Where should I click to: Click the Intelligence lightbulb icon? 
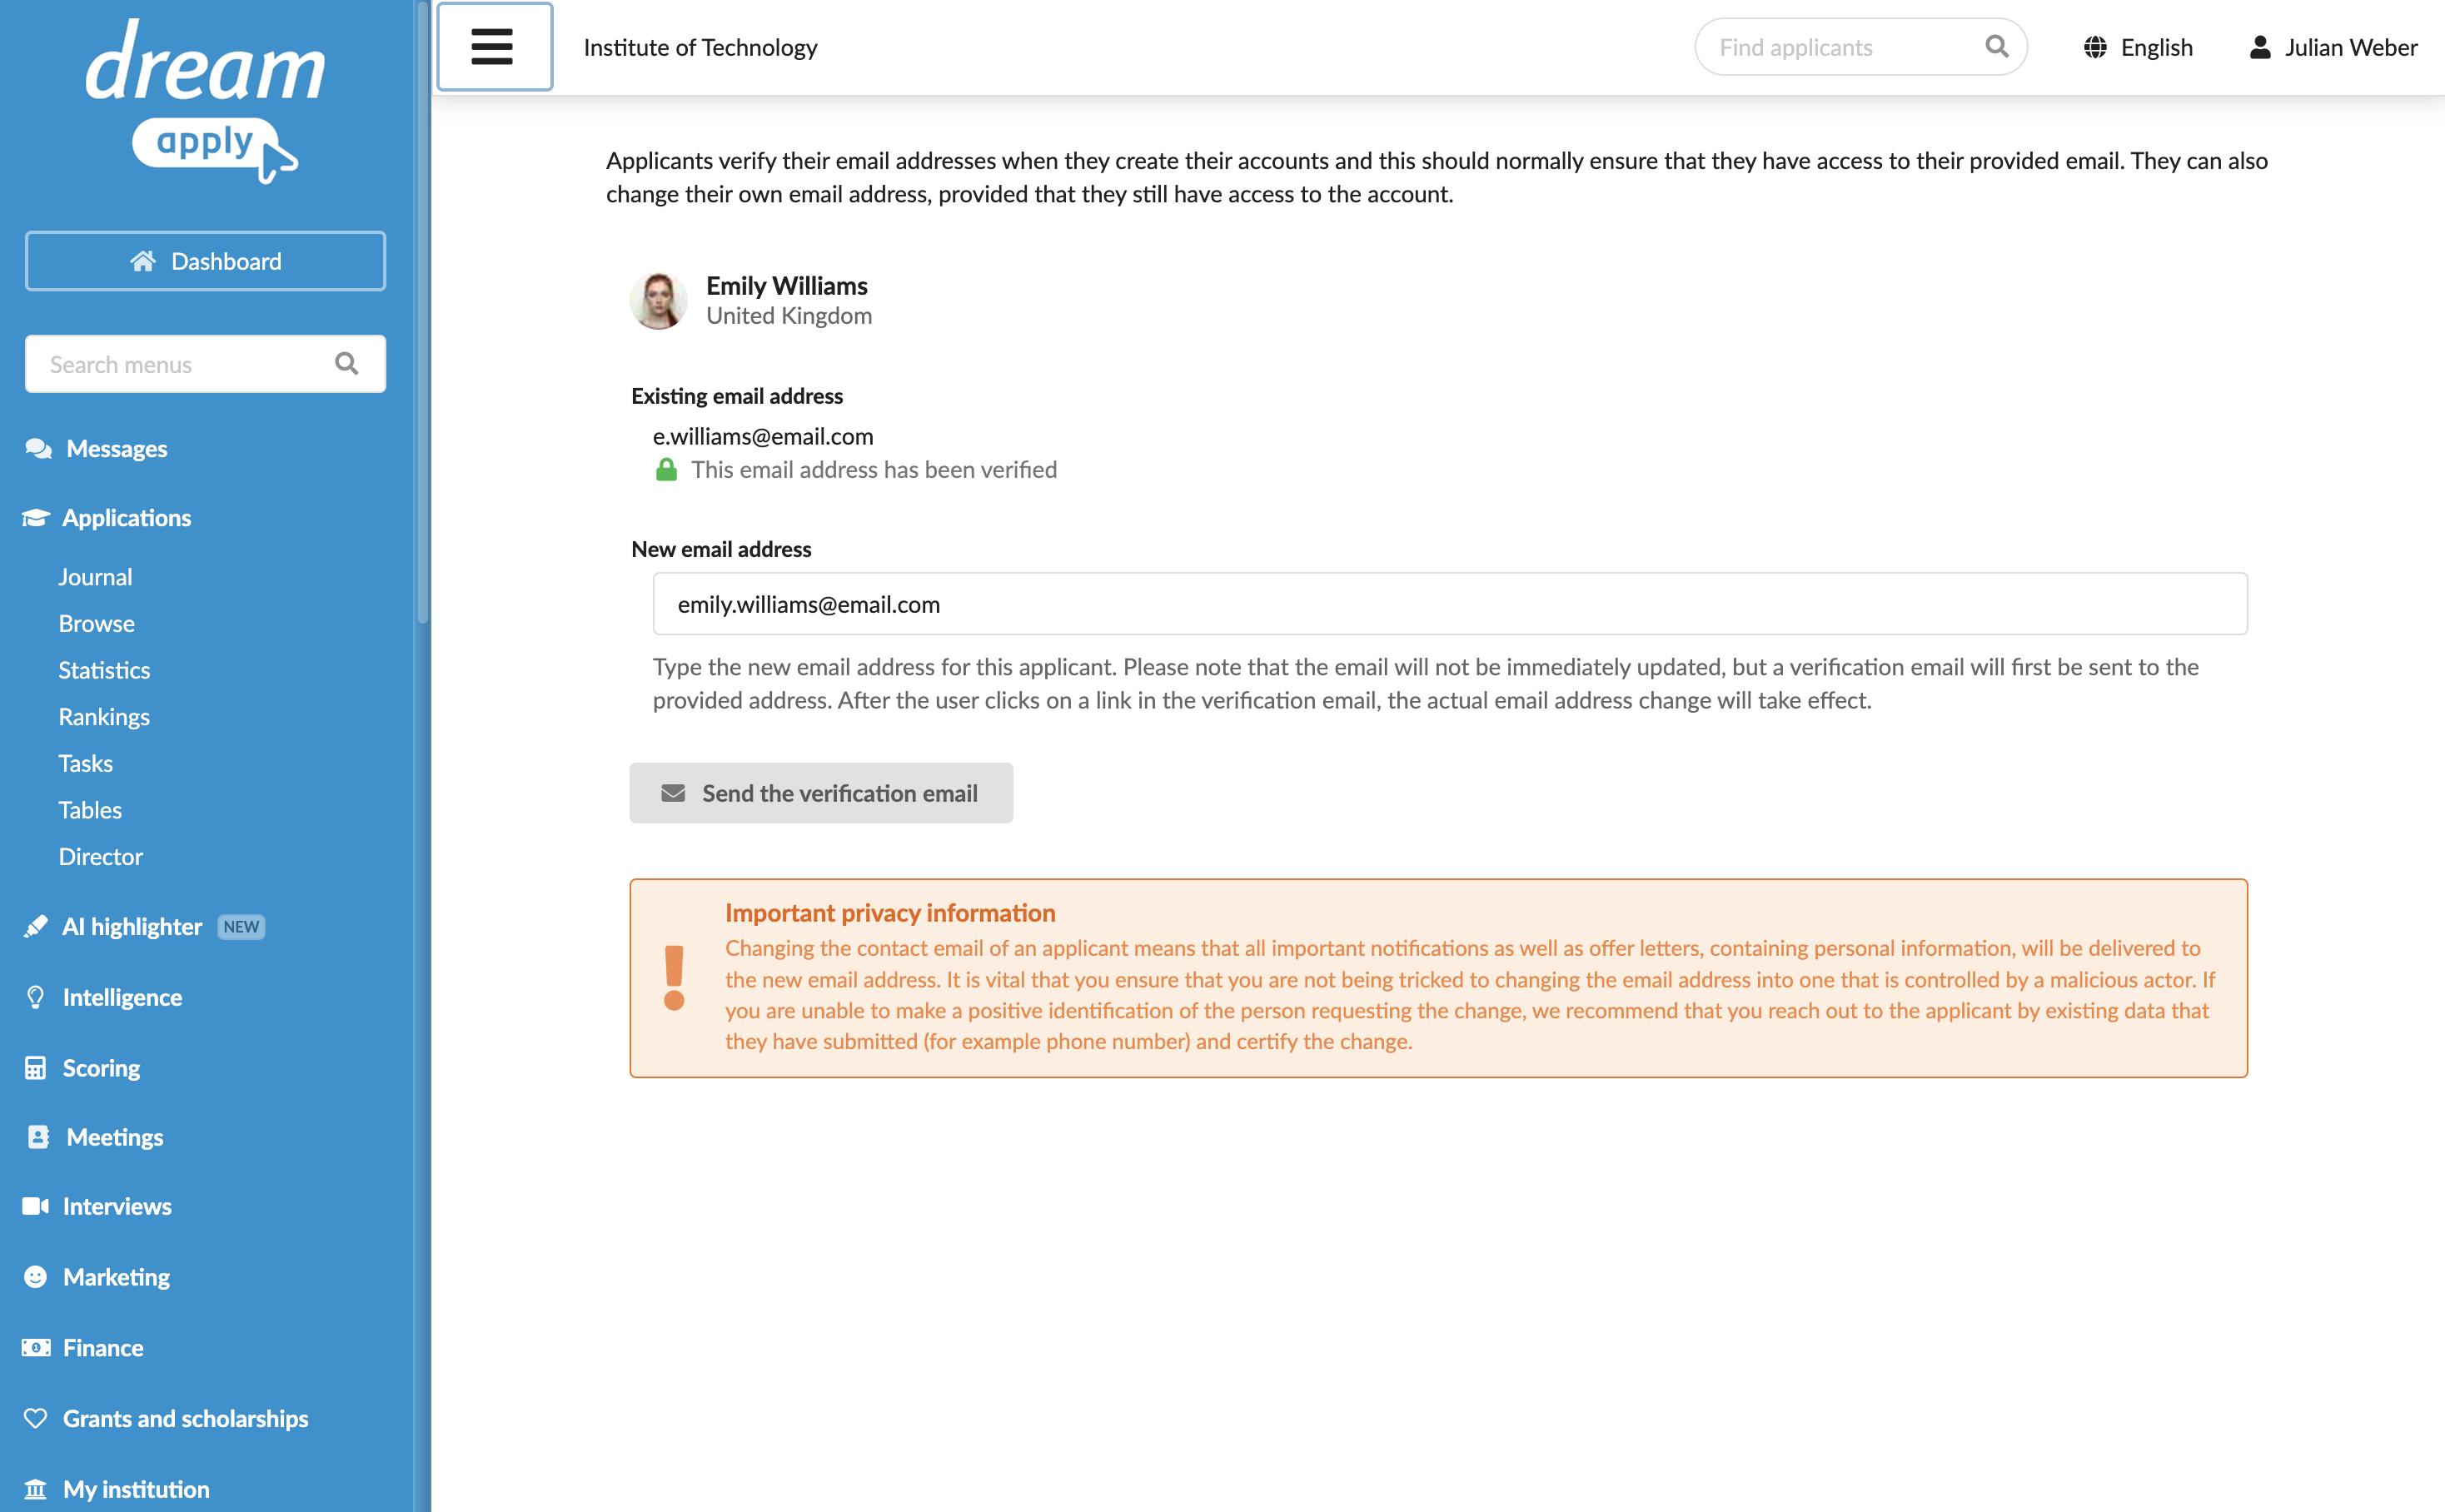[x=35, y=997]
